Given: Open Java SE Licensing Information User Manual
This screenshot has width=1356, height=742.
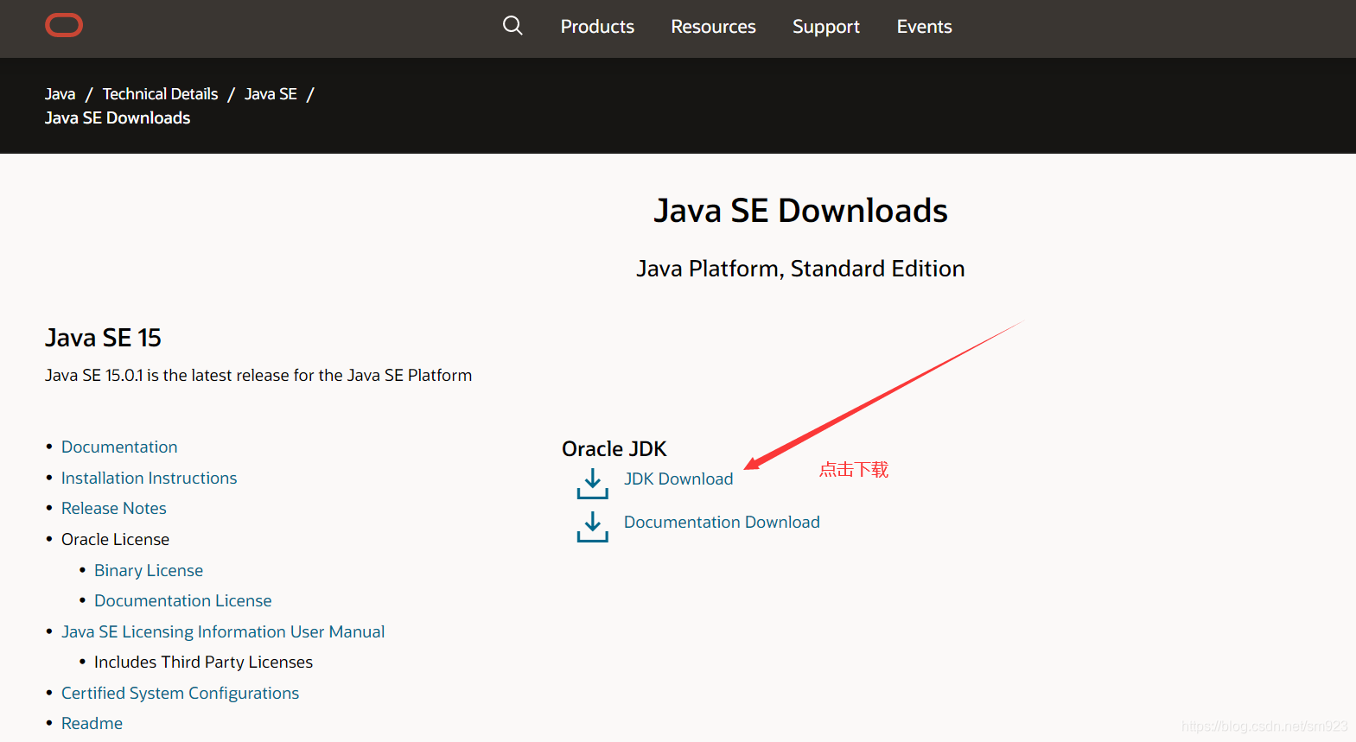Looking at the screenshot, I should tap(223, 631).
